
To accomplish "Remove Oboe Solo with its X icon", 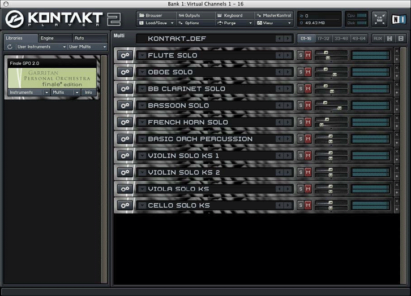I will [397, 68].
